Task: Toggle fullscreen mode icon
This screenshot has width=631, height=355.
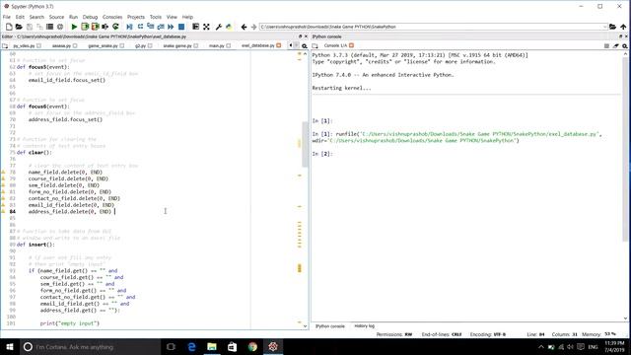Action: [x=206, y=27]
